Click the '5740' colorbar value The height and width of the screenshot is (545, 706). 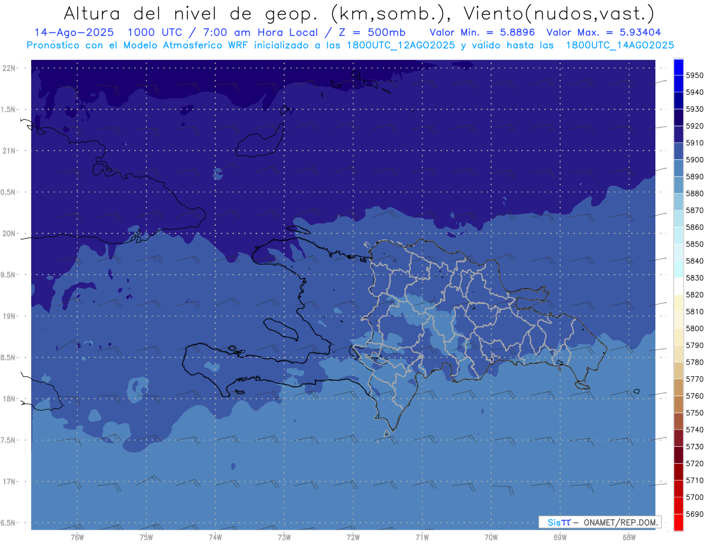pos(695,430)
